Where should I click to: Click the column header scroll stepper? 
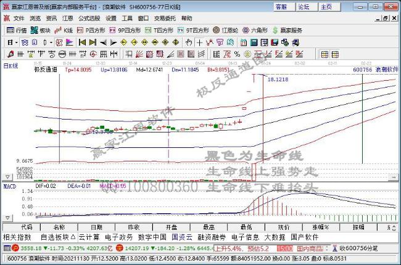[394, 227]
